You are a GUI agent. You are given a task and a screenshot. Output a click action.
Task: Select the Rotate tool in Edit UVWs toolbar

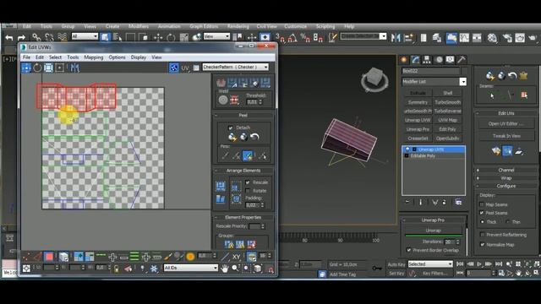tap(37, 68)
